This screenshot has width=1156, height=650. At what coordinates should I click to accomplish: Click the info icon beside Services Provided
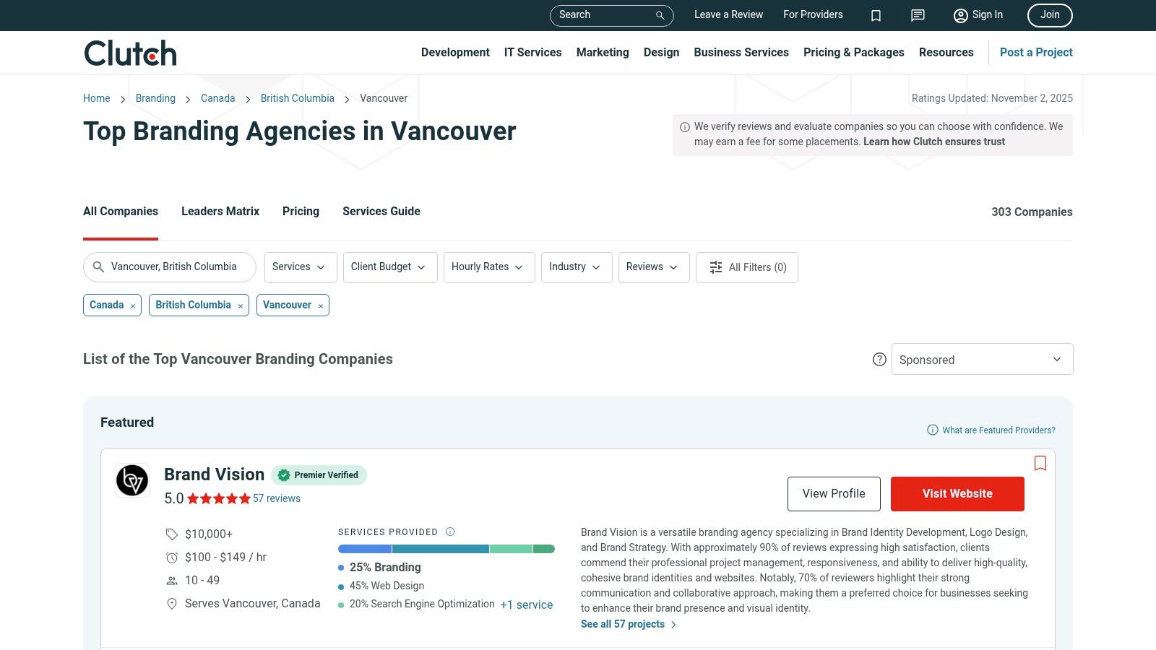click(x=449, y=532)
